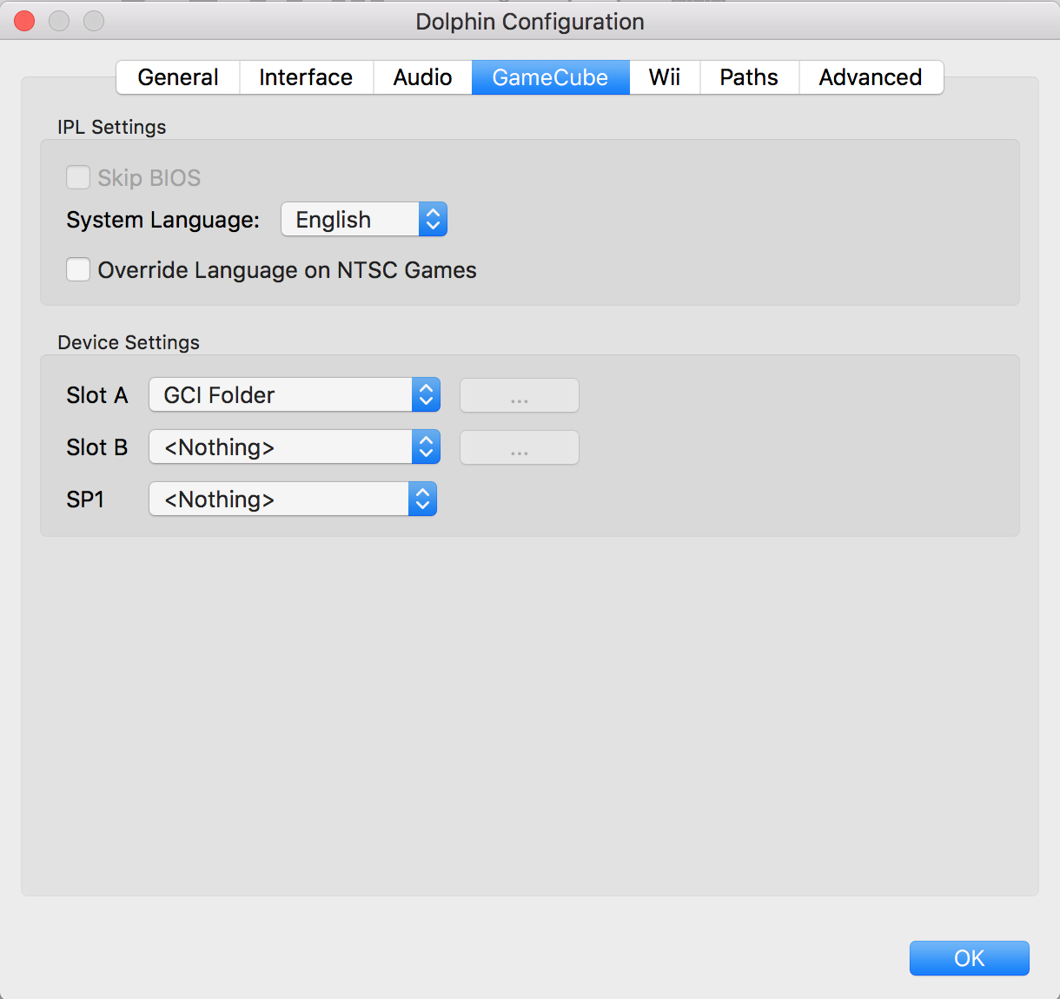Click the Slot A label

point(97,395)
